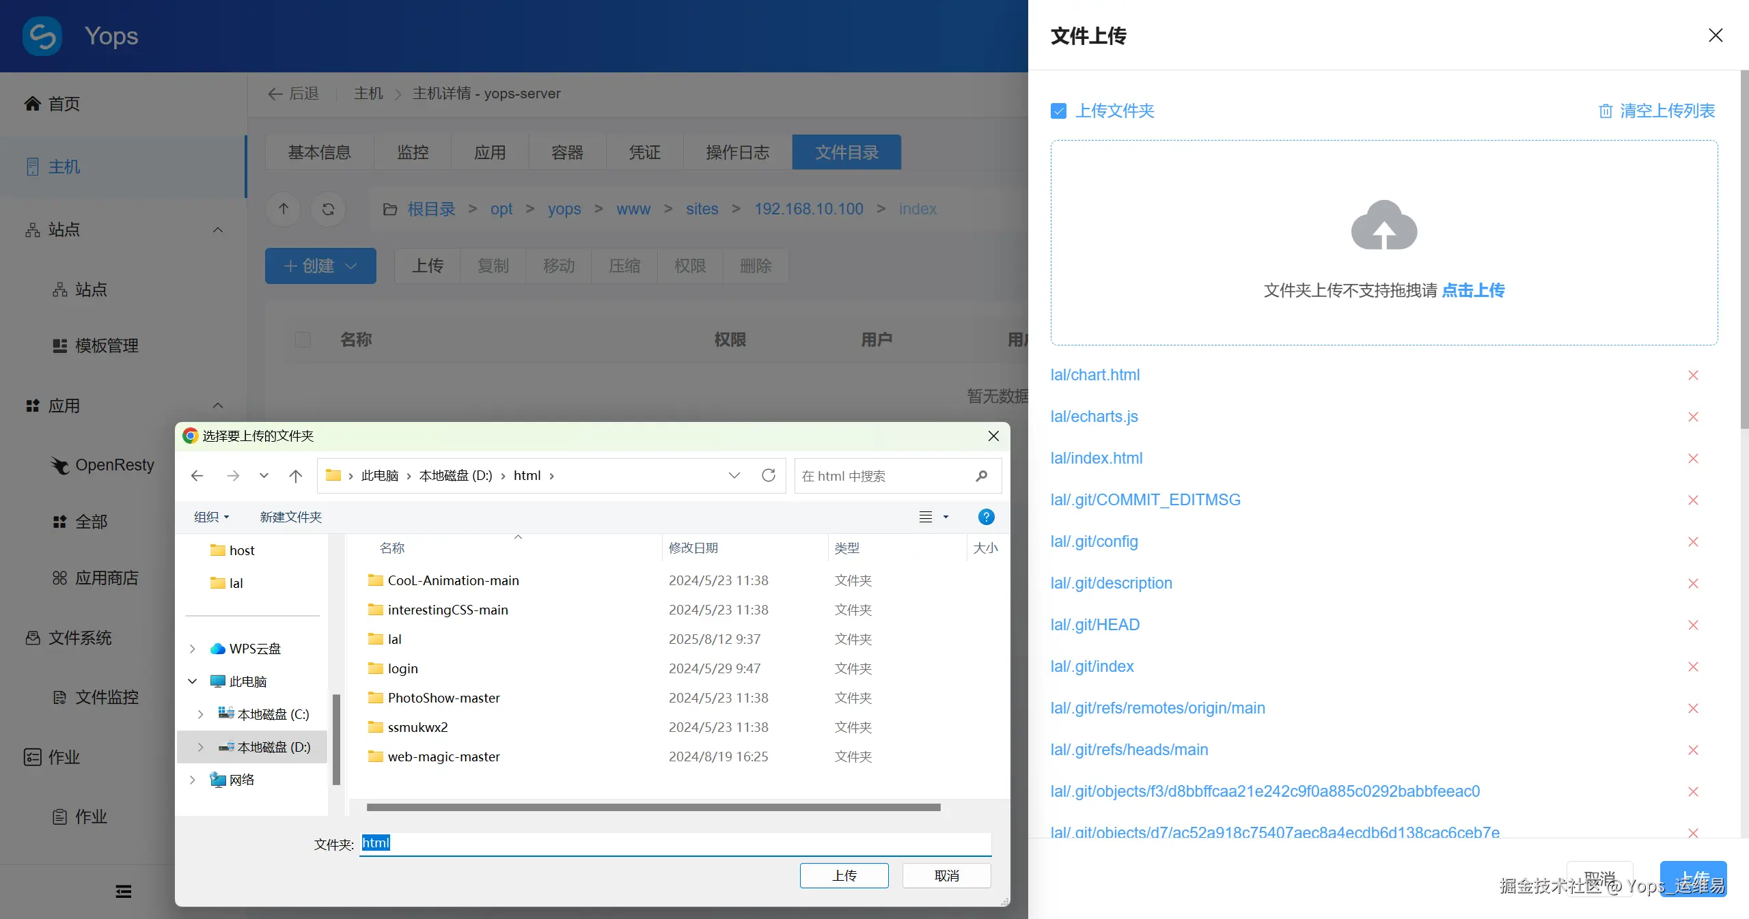
Task: Open the 首页 sidebar menu item
Action: (64, 104)
